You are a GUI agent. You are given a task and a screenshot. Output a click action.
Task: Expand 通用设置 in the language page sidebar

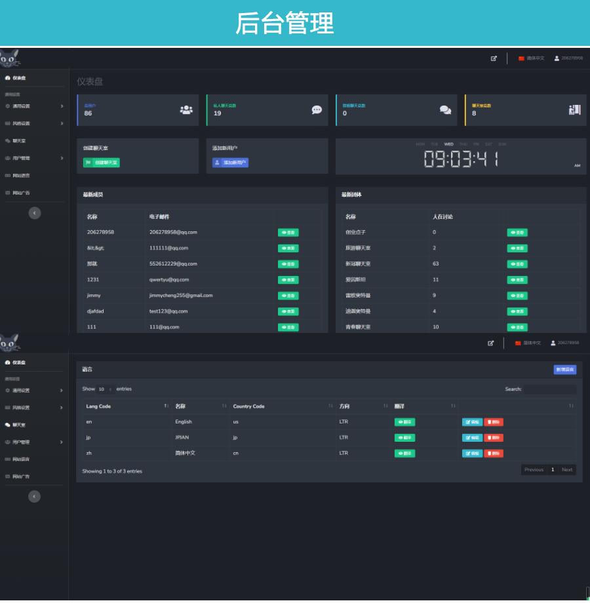33,391
